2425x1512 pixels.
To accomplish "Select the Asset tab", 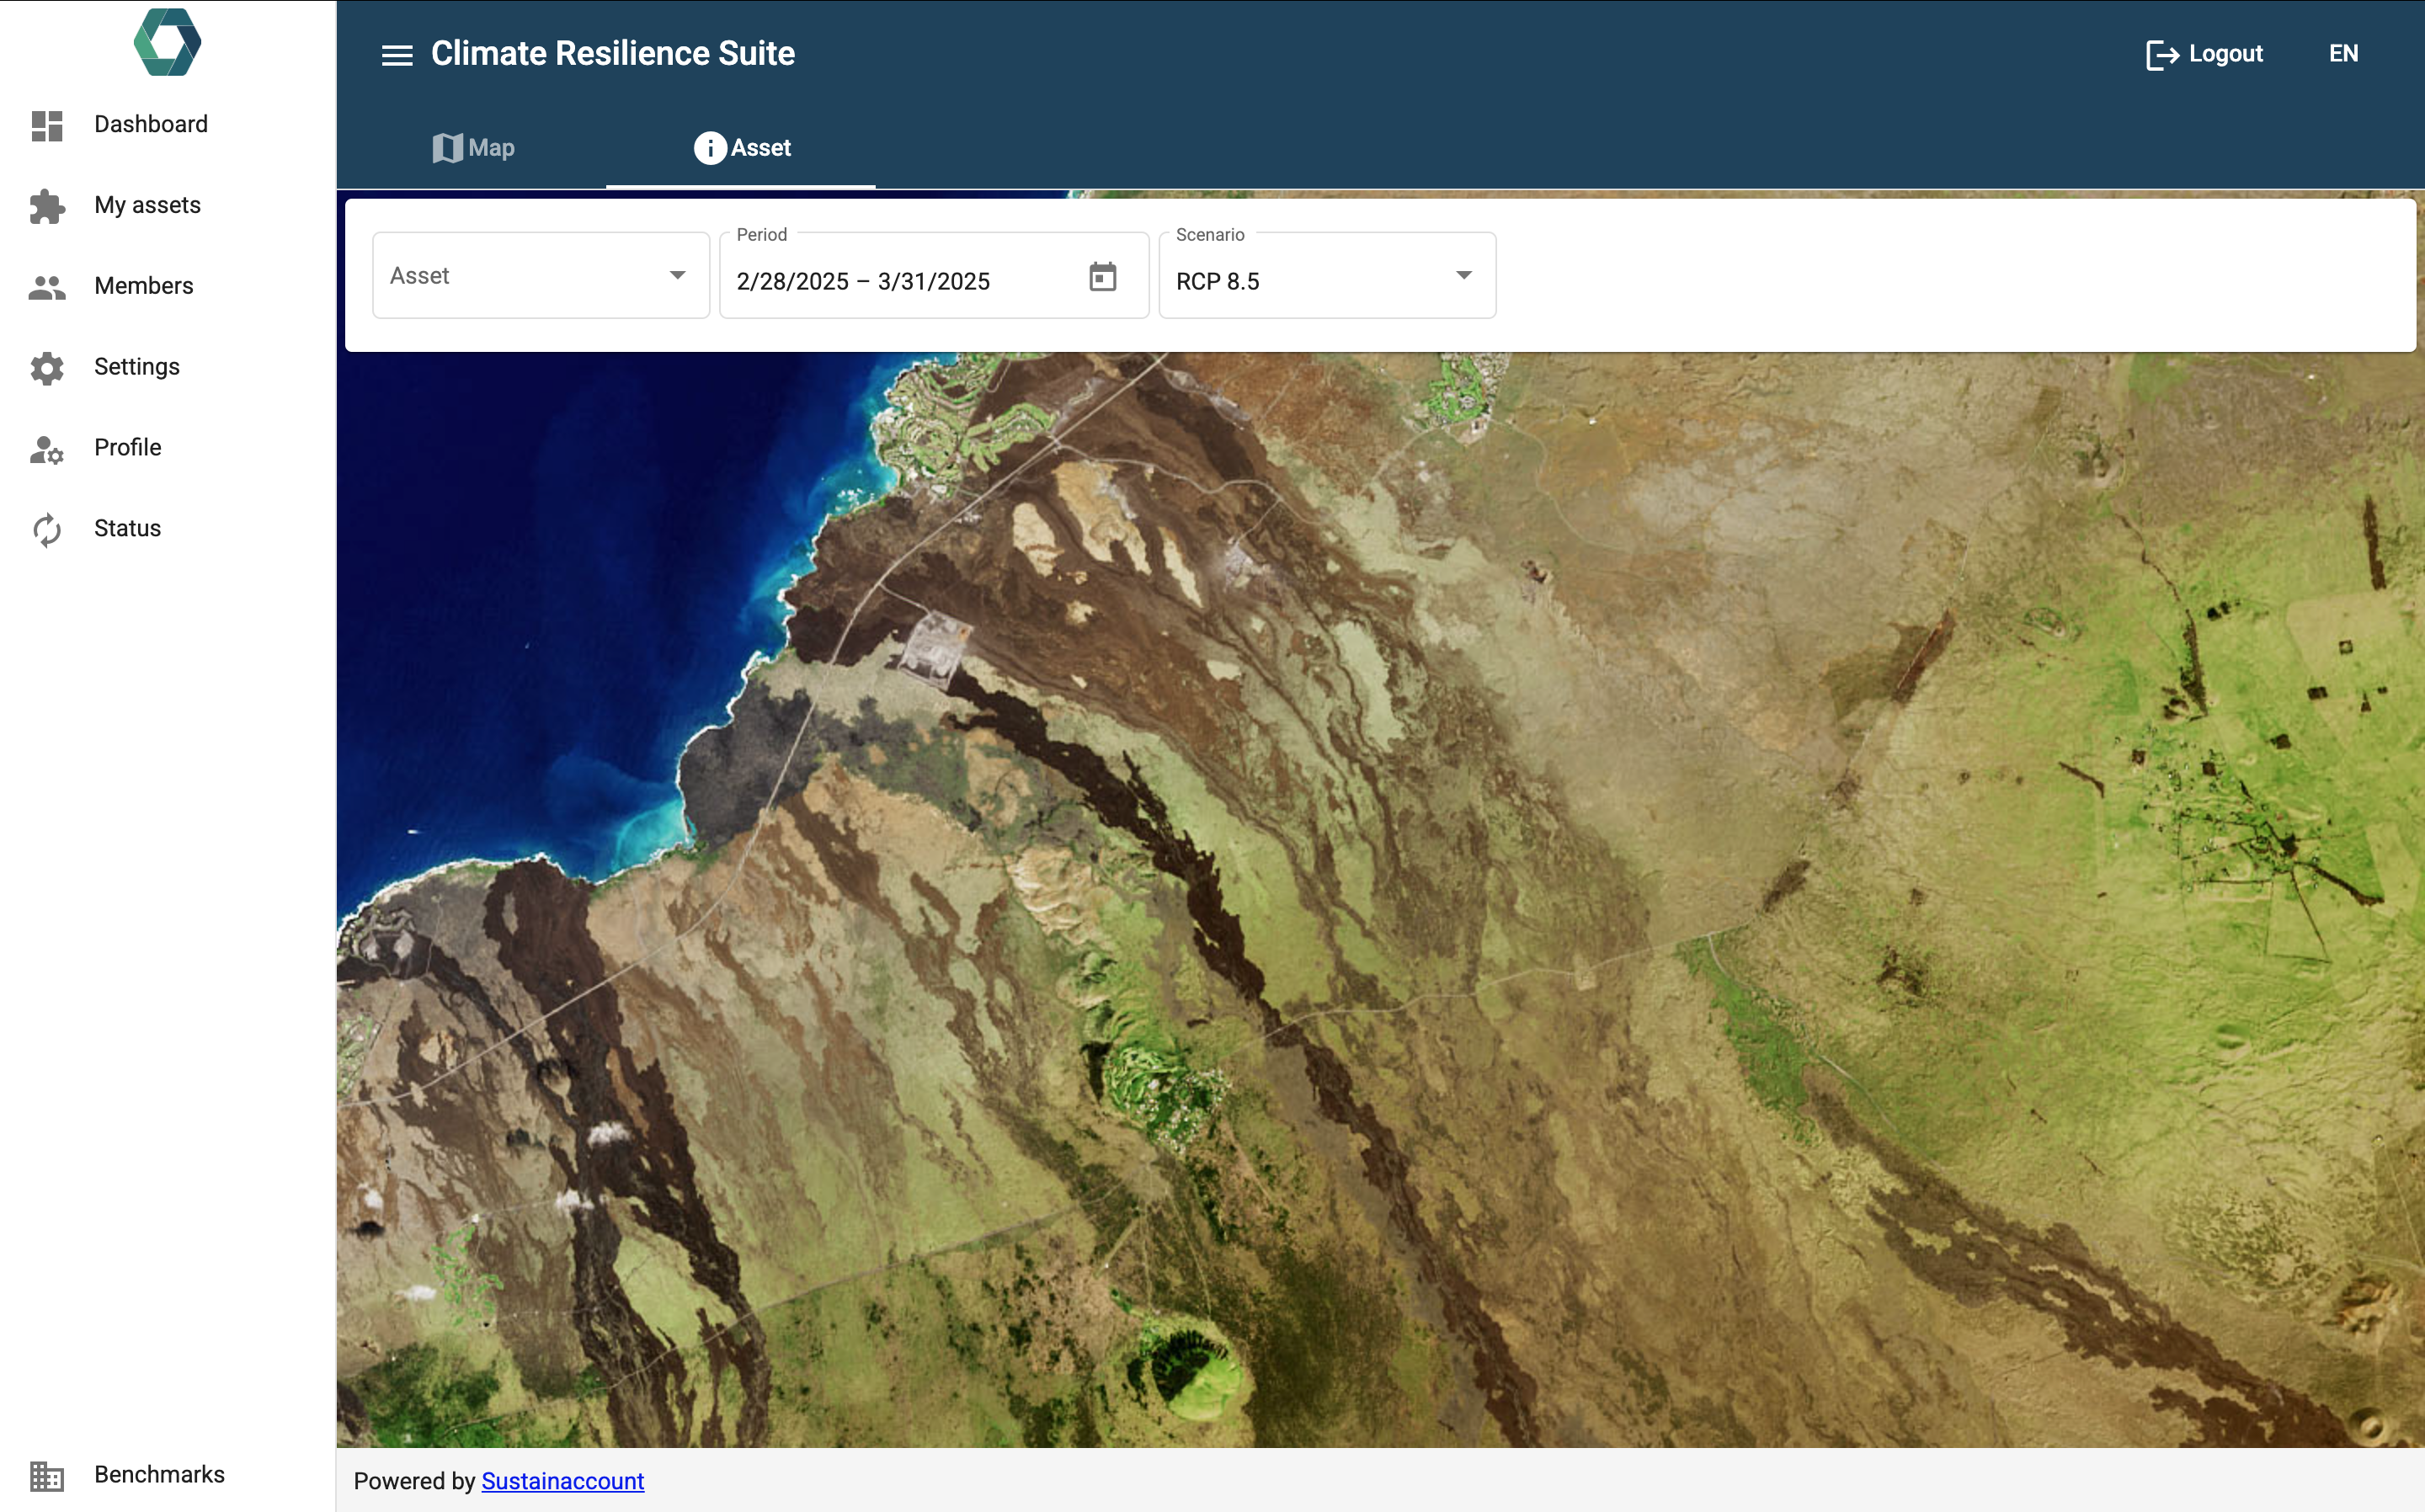I will click(x=742, y=148).
